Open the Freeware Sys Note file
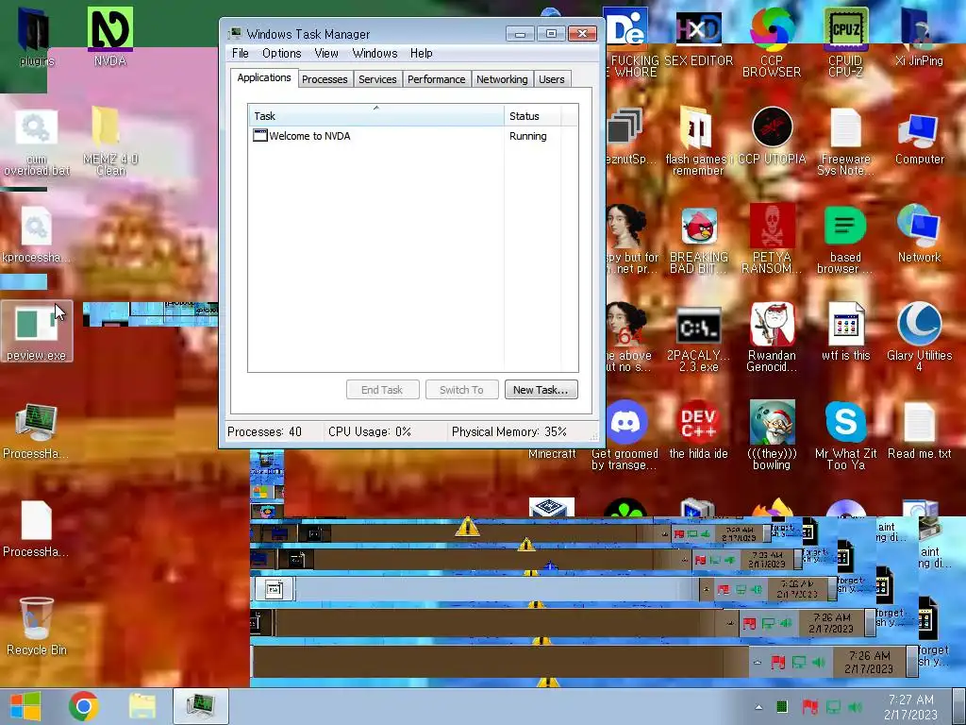Screen dimensions: 966x725 click(x=846, y=142)
